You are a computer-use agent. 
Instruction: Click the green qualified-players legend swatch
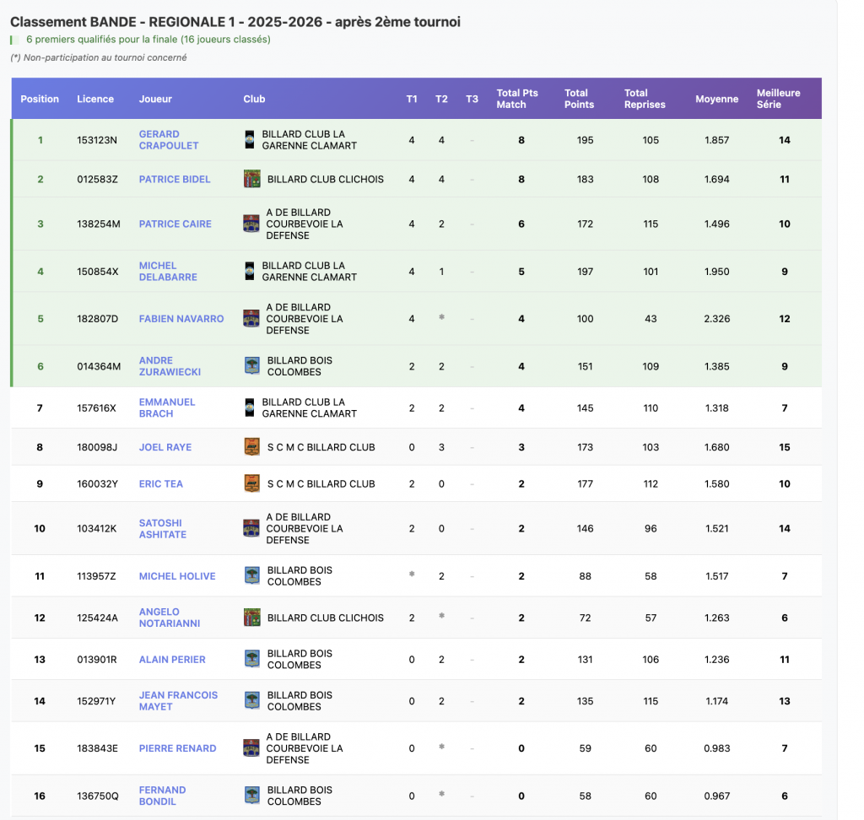click(x=13, y=40)
